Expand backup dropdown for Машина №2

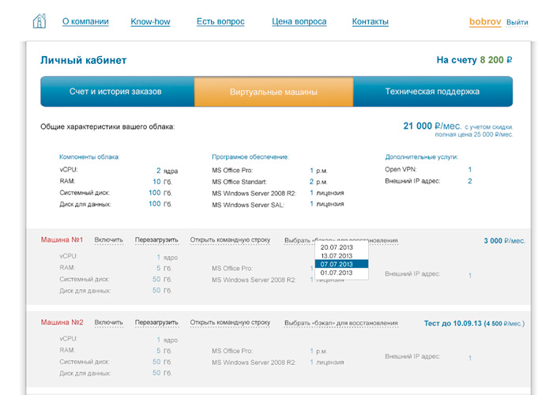coord(341,322)
